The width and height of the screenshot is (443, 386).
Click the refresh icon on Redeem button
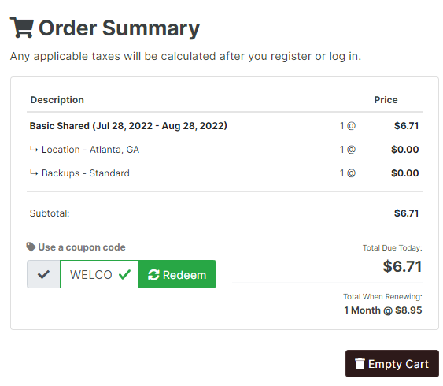(x=153, y=275)
